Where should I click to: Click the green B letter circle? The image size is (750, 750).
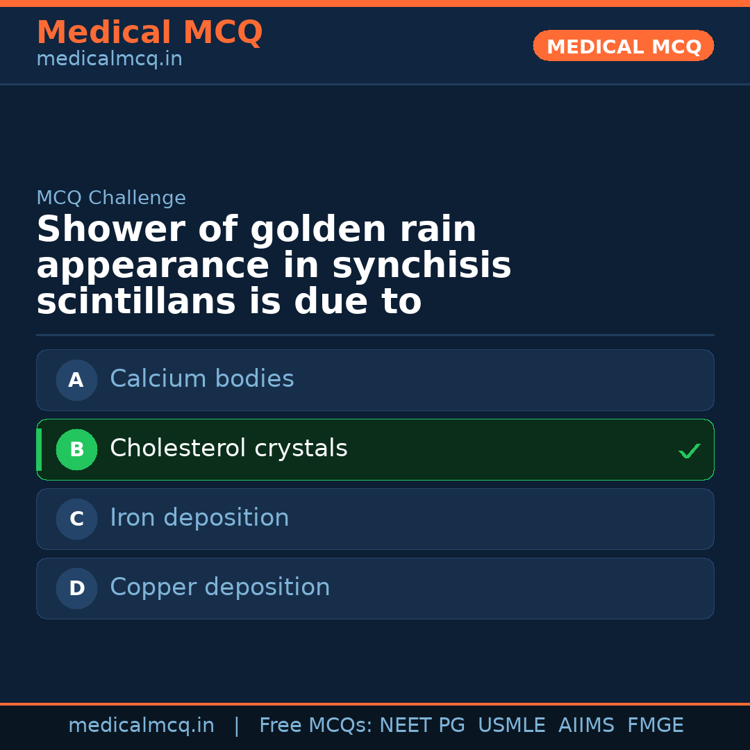tap(76, 449)
